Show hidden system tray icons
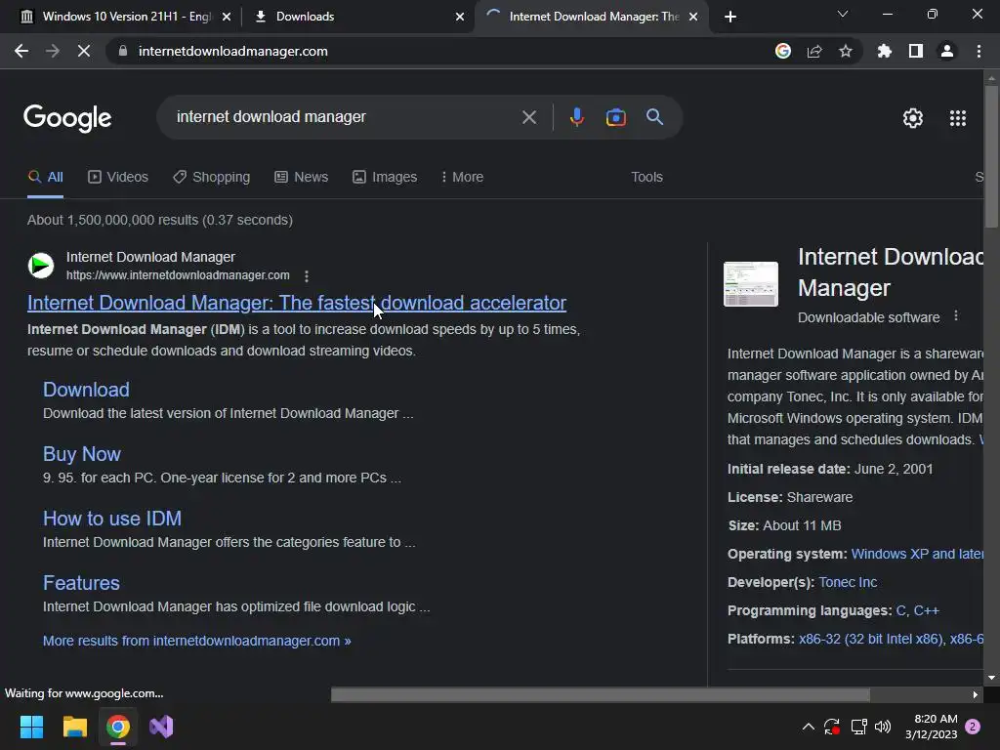1000x750 pixels. 808,727
